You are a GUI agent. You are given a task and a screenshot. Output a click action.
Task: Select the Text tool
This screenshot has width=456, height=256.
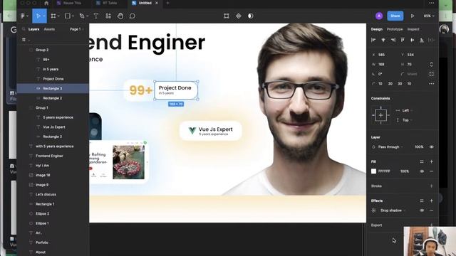(x=95, y=16)
